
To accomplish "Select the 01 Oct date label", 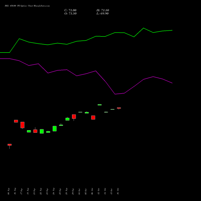I will (79, 191).
